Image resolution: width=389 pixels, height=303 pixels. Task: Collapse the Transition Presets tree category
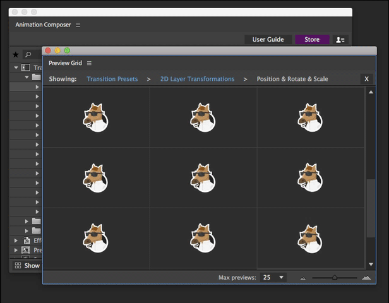click(16, 68)
